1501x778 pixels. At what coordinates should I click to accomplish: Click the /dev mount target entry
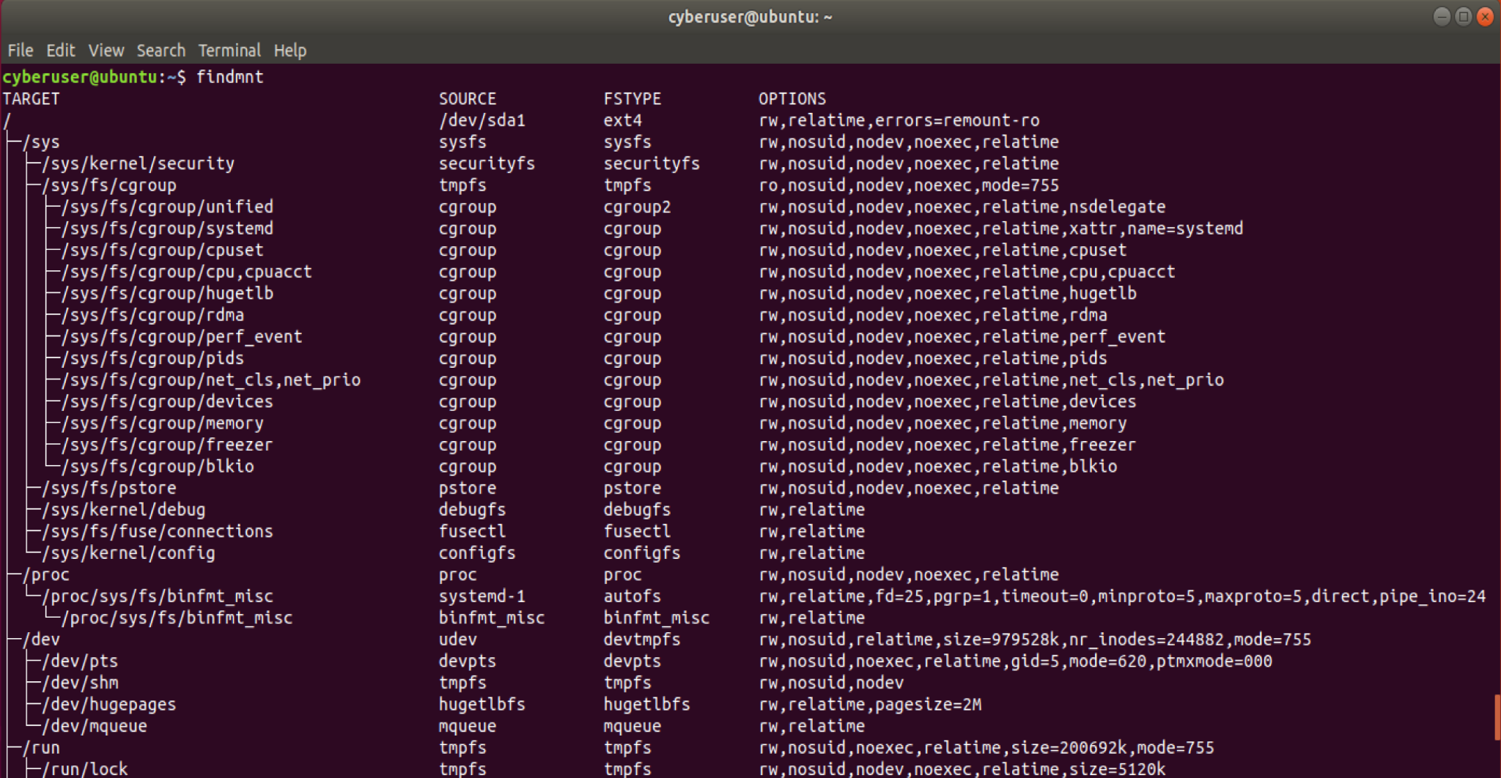click(42, 640)
